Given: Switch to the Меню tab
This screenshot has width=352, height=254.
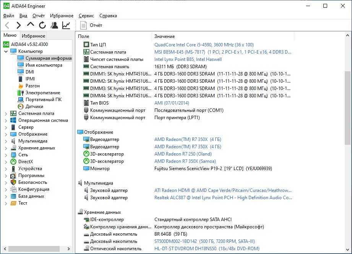Looking at the screenshot, I should click(x=10, y=35).
